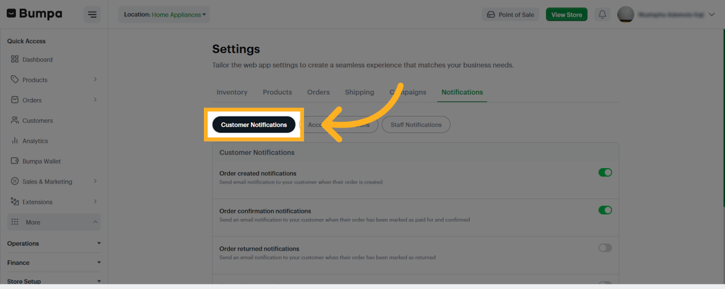Open the Location Home Appliances dropdown
The height and width of the screenshot is (289, 725).
pyautogui.click(x=164, y=15)
